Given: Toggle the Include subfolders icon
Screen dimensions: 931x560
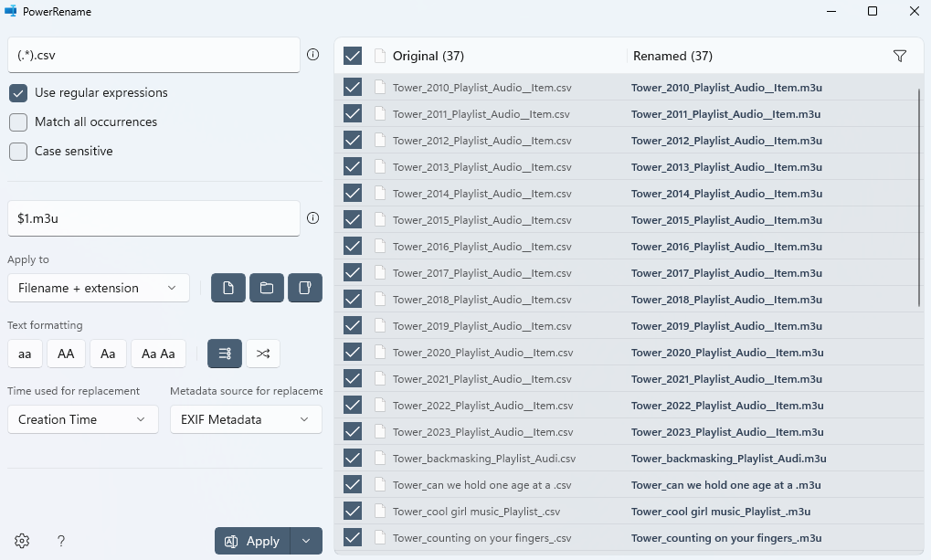Looking at the screenshot, I should coord(304,288).
